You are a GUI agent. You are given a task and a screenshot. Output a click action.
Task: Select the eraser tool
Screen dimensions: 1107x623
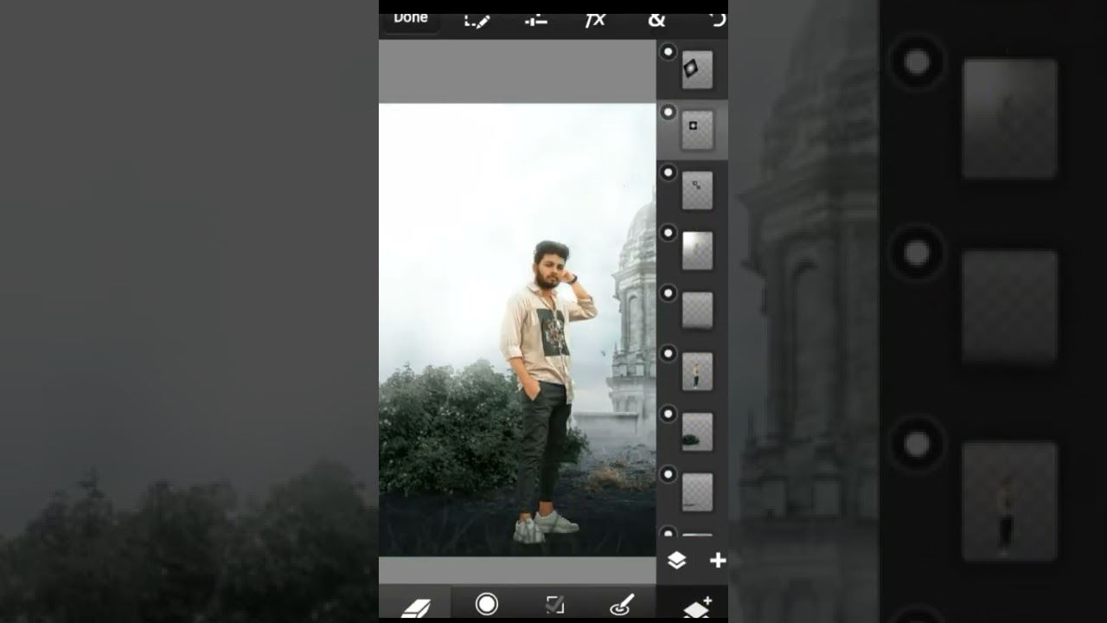point(416,607)
